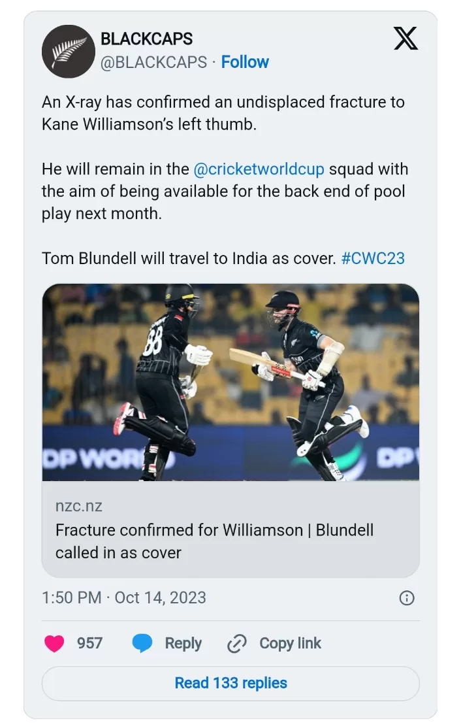The width and height of the screenshot is (461, 723).
Task: Follow the BLACKCAPS account
Action: pyautogui.click(x=245, y=62)
